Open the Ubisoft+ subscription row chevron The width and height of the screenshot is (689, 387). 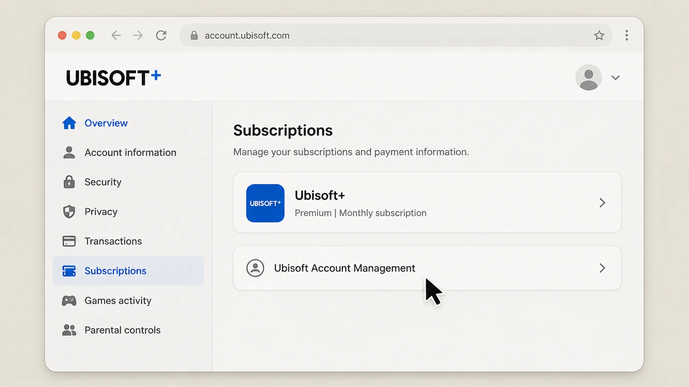pos(602,203)
